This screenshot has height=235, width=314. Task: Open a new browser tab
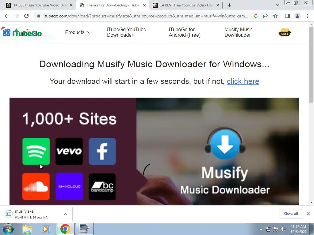tap(229, 5)
